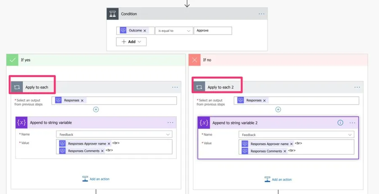The image size is (379, 194).
Task: Click 'Add an action' in the If yes branch
Action: pyautogui.click(x=96, y=179)
